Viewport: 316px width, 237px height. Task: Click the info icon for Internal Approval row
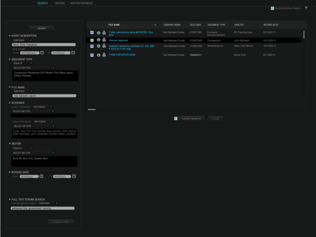pyautogui.click(x=98, y=40)
